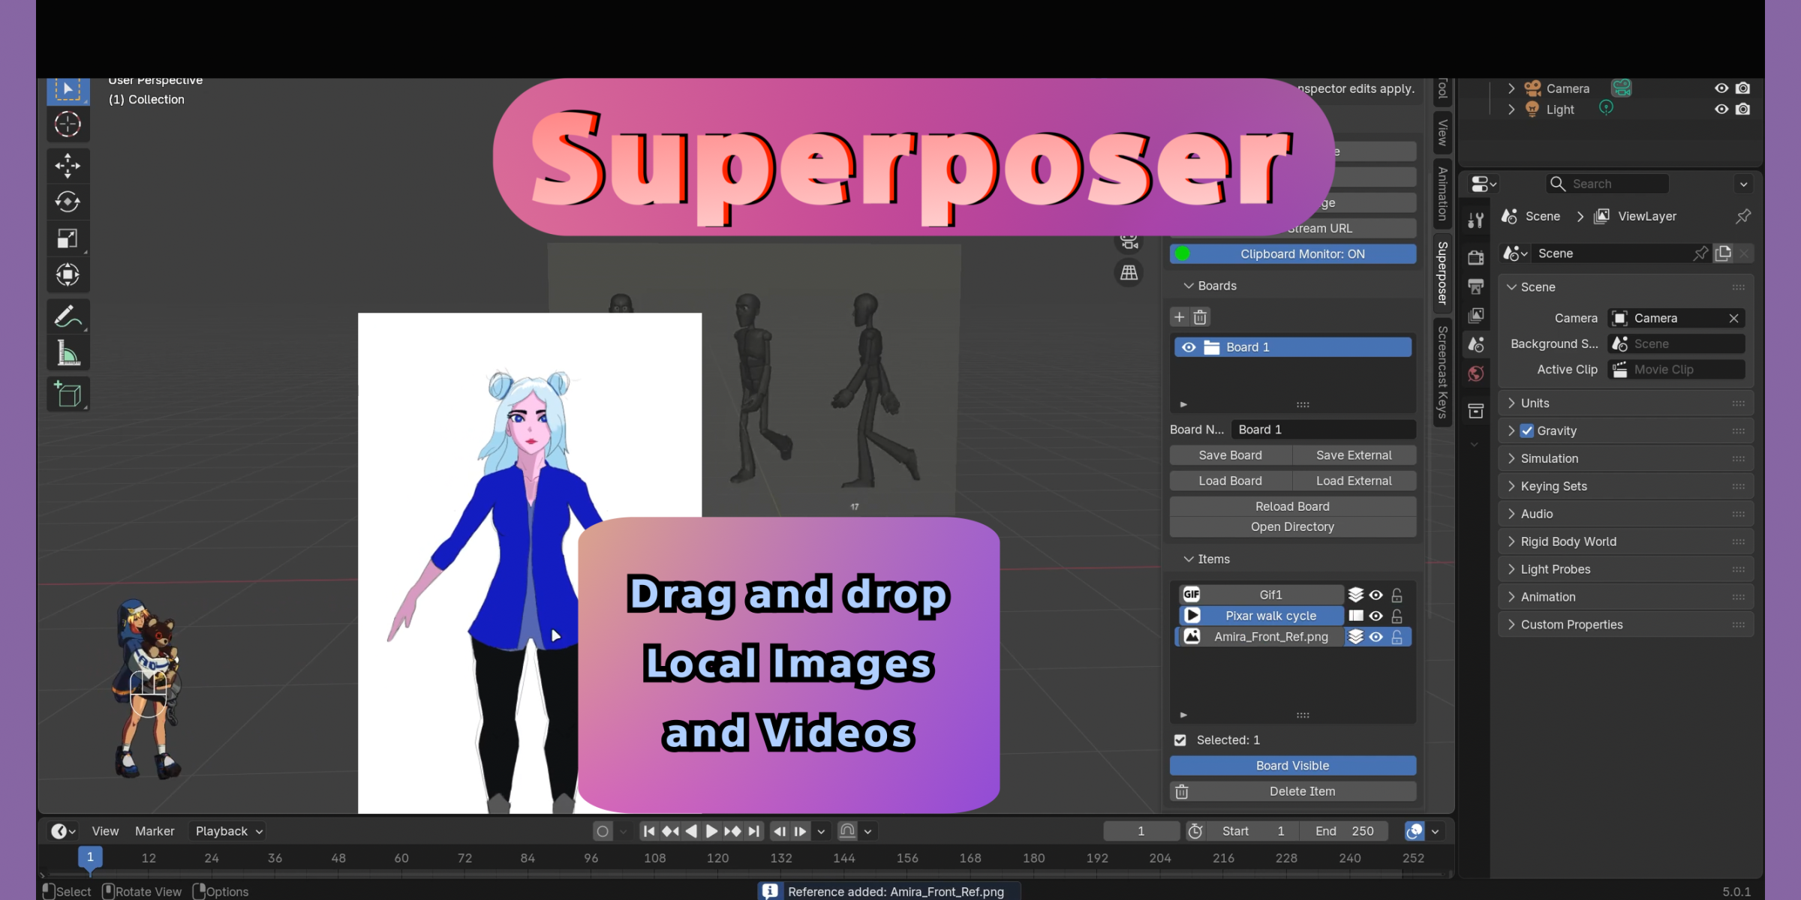Uncheck the Gravity checkbox

pyautogui.click(x=1527, y=430)
